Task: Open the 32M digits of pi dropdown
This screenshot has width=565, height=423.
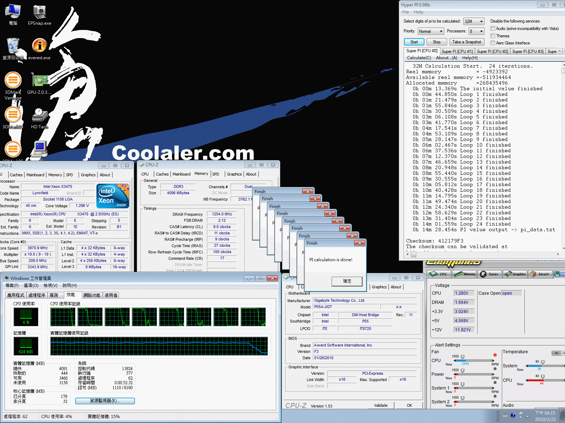Action: pos(474,22)
